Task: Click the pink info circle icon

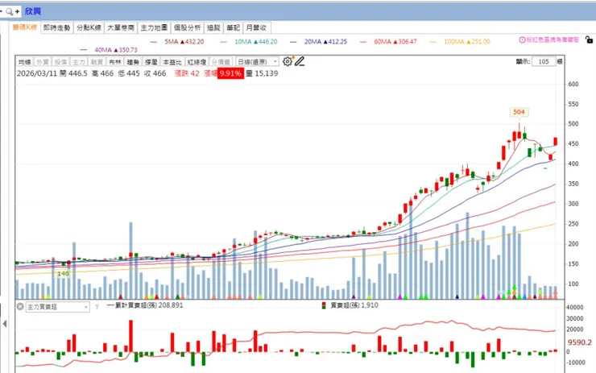Action: pos(522,39)
